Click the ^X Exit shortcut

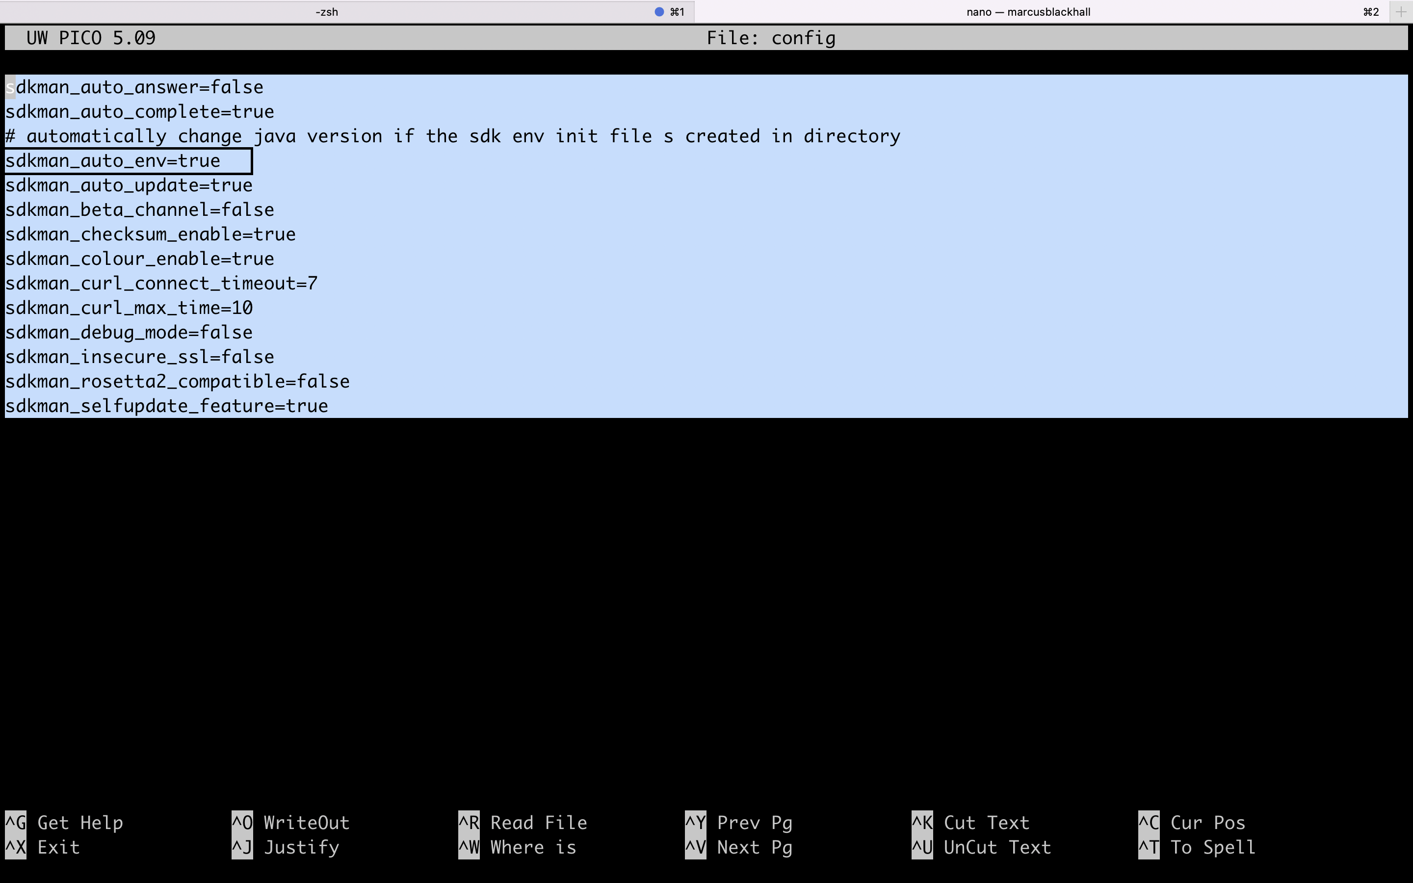pos(42,847)
